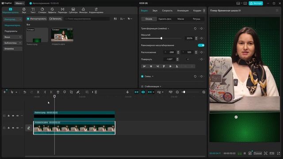Lock the main video track
283x159 pixels.
point(8,128)
